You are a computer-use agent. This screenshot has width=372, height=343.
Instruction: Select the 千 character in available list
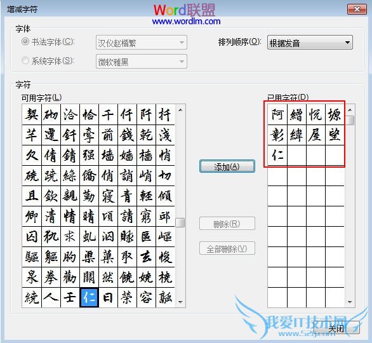[x=108, y=114]
